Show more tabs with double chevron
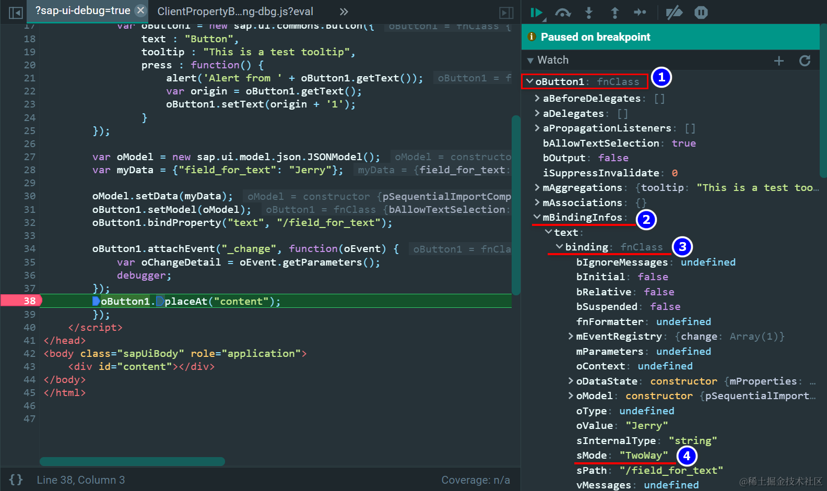 pyautogui.click(x=344, y=12)
